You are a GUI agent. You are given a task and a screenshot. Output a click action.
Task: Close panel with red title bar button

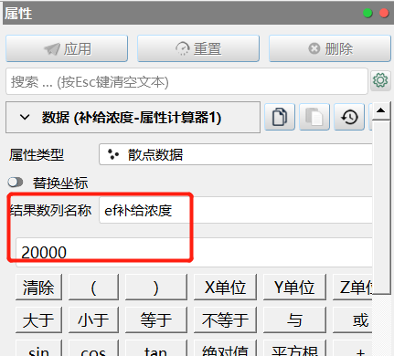click(x=384, y=13)
